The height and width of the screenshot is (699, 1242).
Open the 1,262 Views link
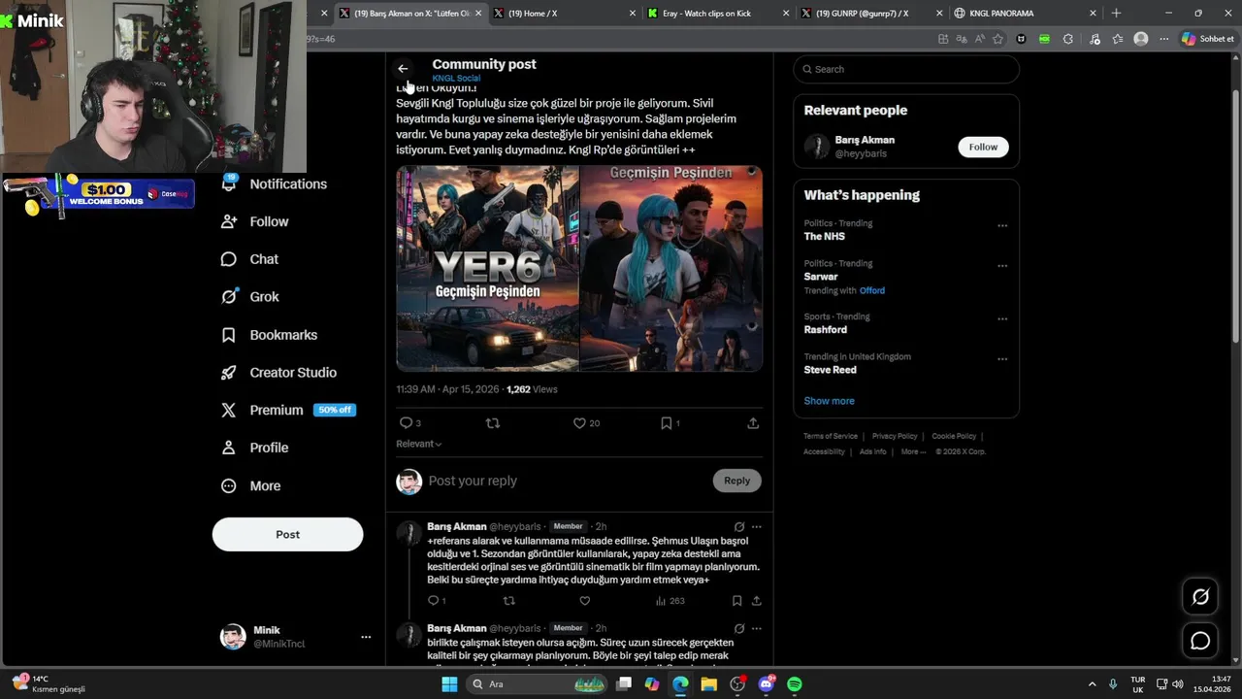coord(532,389)
